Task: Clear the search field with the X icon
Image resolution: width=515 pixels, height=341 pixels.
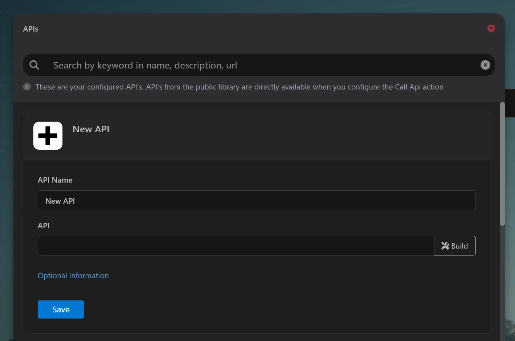Action: pos(485,65)
